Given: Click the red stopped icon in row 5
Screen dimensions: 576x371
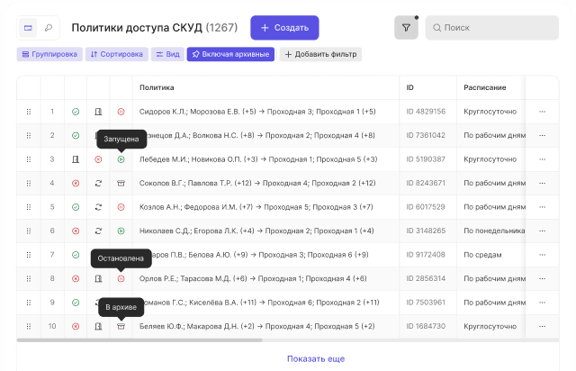Looking at the screenshot, I should point(121,207).
